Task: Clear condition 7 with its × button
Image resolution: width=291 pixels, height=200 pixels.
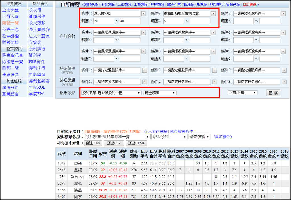Action: click(x=144, y=51)
